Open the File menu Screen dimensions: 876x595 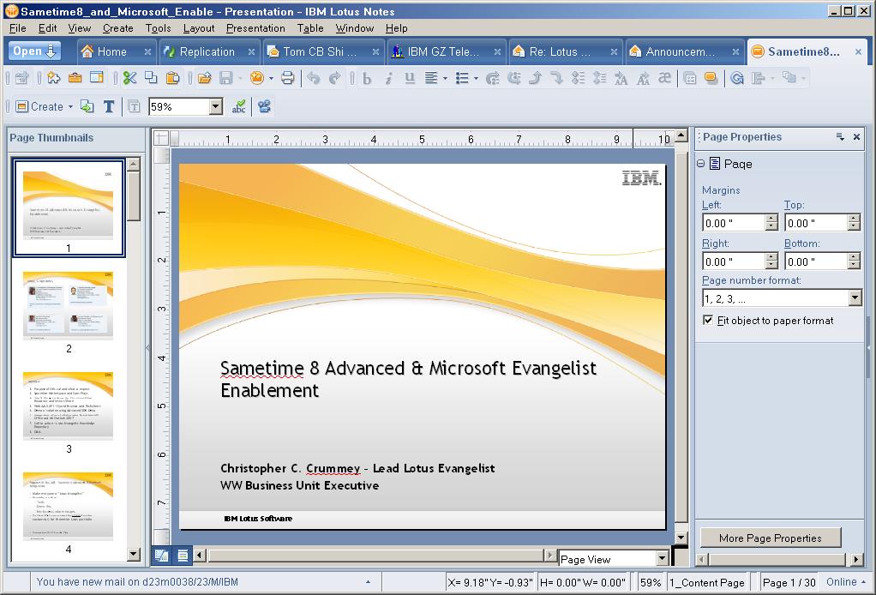(x=17, y=28)
